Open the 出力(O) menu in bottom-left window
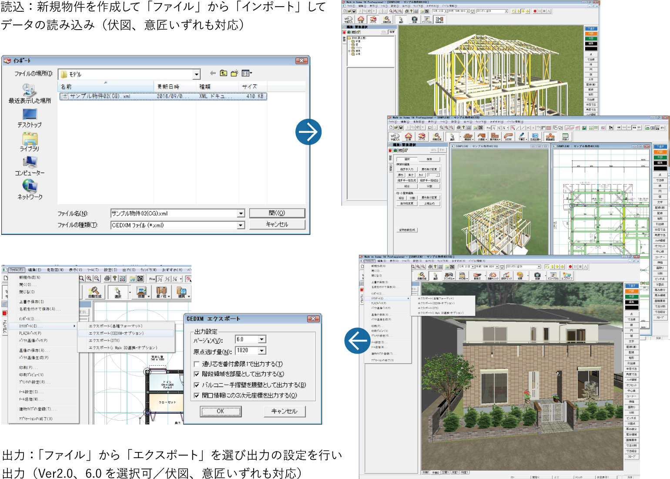The width and height of the screenshot is (670, 479). tap(129, 270)
